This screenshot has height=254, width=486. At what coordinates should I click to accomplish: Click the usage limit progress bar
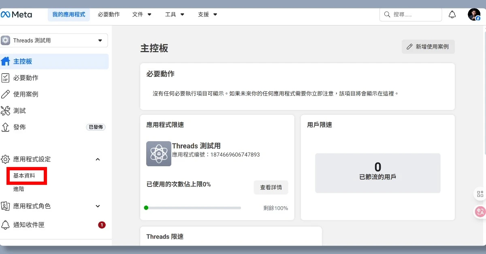(192, 208)
